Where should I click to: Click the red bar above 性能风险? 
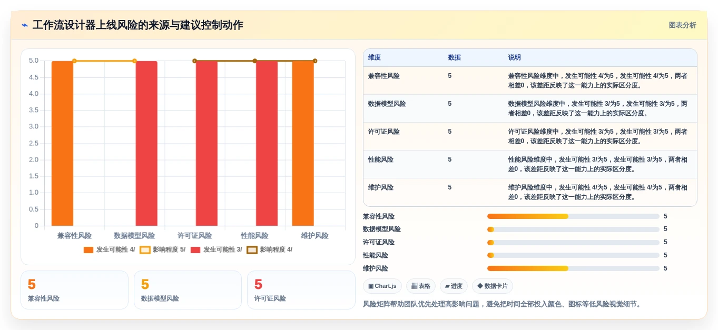[x=267, y=143]
